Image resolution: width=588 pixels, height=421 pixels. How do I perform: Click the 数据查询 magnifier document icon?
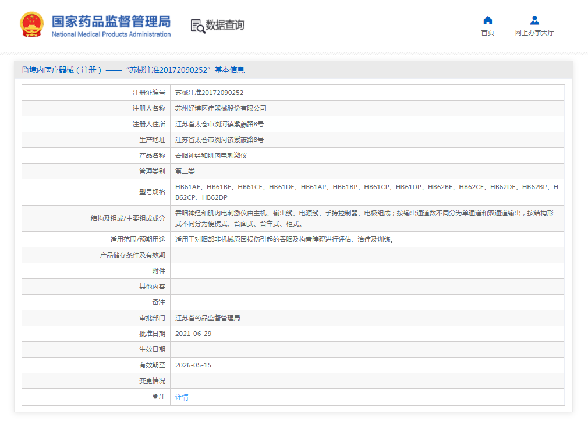pos(197,26)
